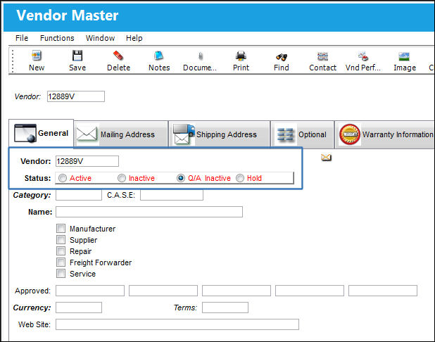Click the Currency input field
This screenshot has width=435, height=342.
coord(79,308)
